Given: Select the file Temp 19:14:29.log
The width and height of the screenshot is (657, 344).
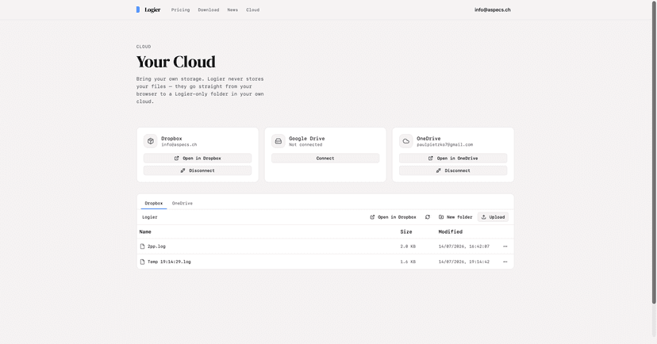Looking at the screenshot, I should 169,262.
